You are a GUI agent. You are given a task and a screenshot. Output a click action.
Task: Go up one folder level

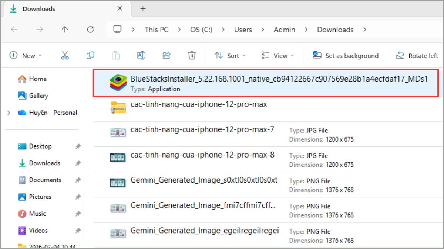[65, 30]
